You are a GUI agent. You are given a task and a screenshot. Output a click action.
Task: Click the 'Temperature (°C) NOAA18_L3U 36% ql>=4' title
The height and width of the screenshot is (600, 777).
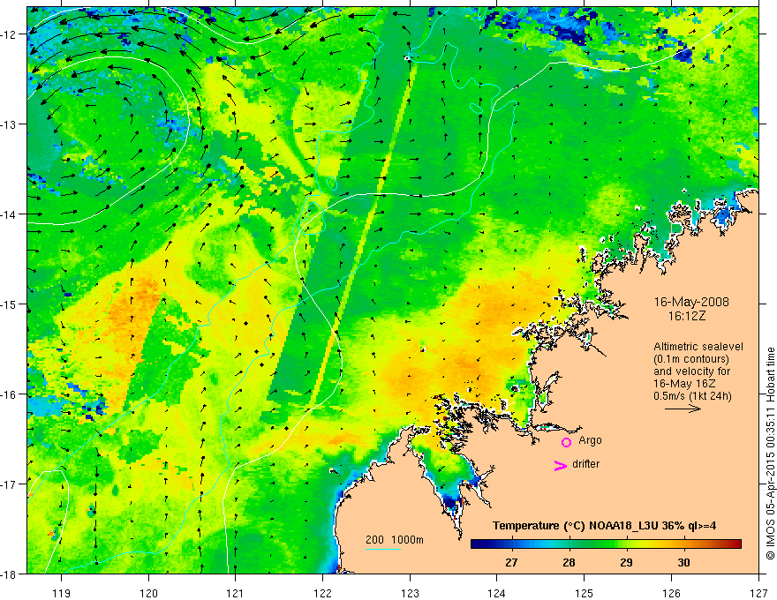[x=604, y=526]
